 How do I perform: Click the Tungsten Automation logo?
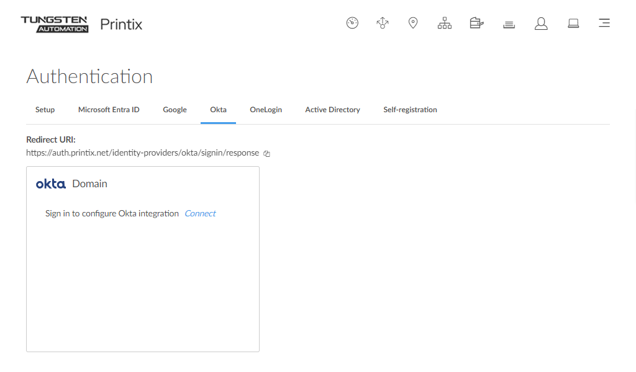54,24
